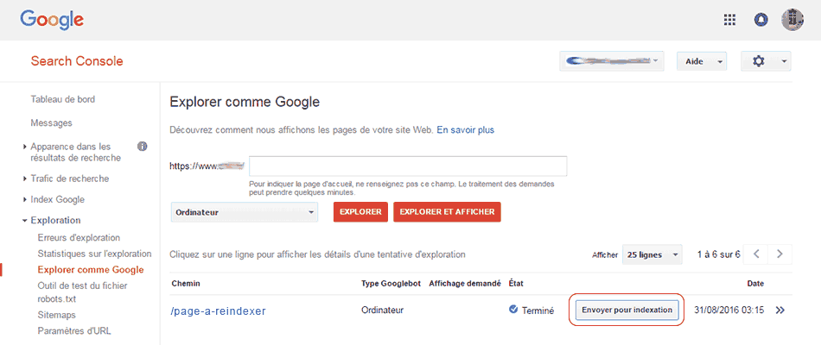
Task: Go to the previous results page arrow
Action: (x=756, y=254)
